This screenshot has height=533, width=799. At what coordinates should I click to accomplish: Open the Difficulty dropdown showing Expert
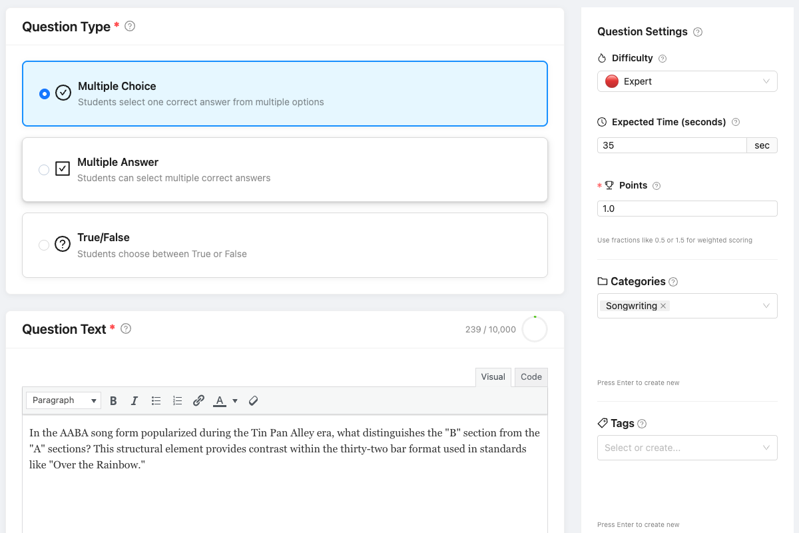pyautogui.click(x=687, y=81)
